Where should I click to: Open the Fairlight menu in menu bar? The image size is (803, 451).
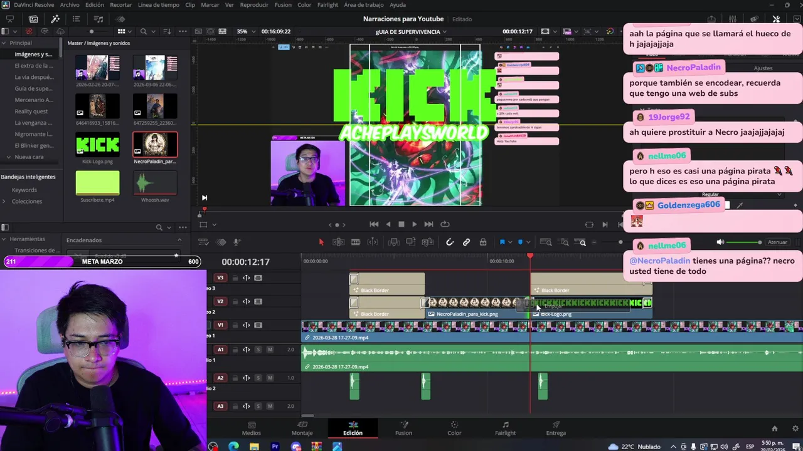pos(327,5)
